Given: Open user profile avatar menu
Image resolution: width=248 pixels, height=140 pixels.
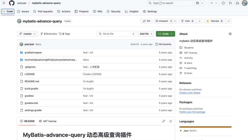Looking at the screenshot, I should coord(245,3).
